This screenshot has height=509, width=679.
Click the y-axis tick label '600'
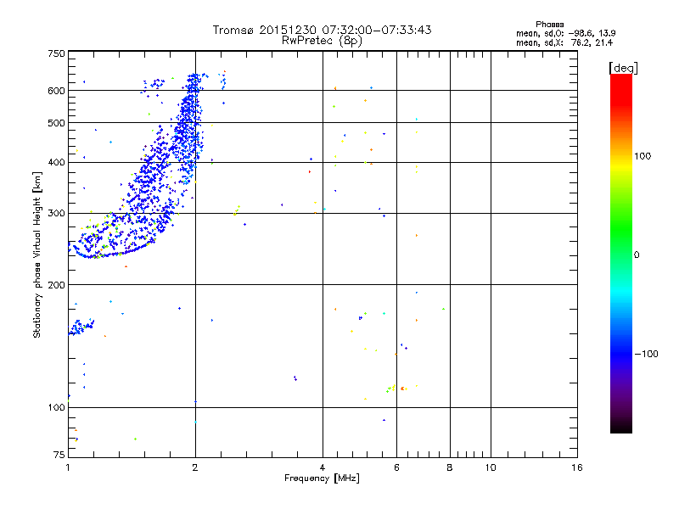tap(56, 91)
